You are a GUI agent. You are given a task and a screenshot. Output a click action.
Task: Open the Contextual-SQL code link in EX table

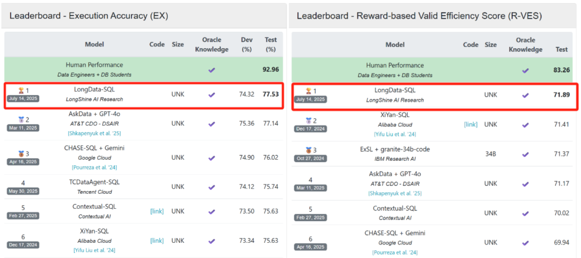pos(157,211)
